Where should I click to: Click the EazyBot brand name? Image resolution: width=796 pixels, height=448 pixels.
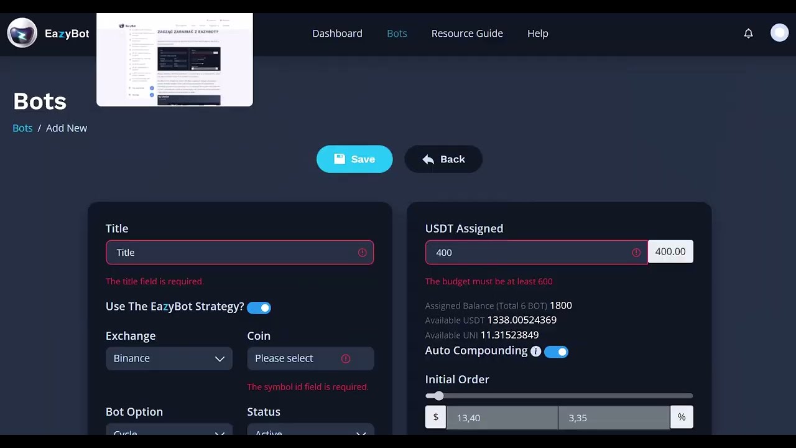coord(67,34)
